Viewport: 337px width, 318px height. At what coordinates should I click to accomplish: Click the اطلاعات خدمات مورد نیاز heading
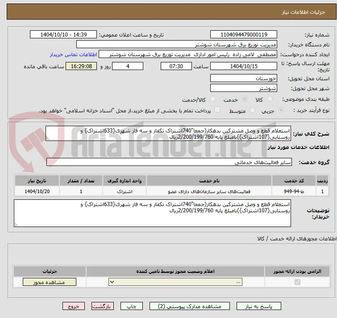click(298, 147)
